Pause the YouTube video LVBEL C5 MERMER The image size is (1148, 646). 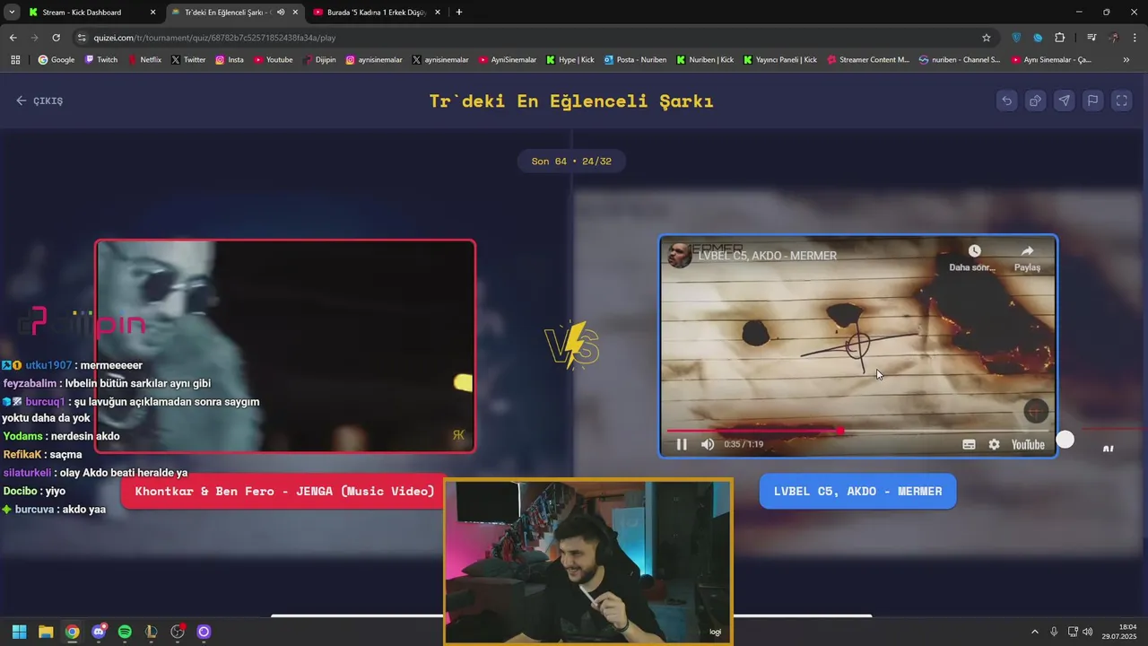click(682, 444)
